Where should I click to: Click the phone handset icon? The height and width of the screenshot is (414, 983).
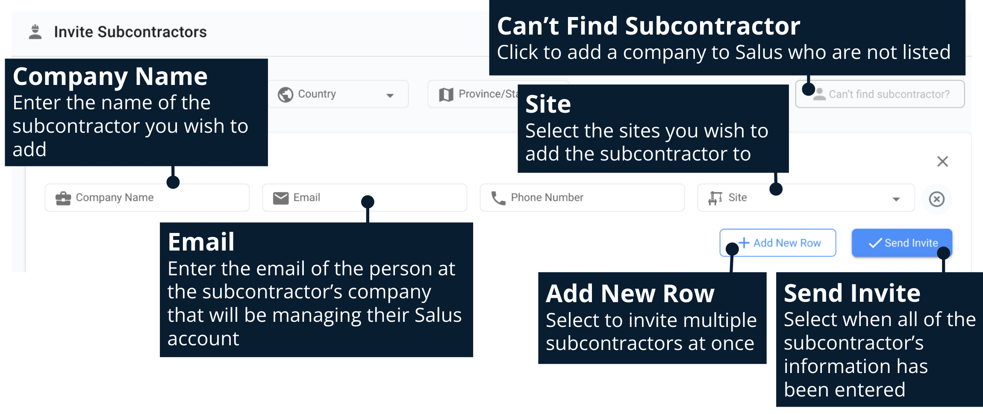(498, 198)
